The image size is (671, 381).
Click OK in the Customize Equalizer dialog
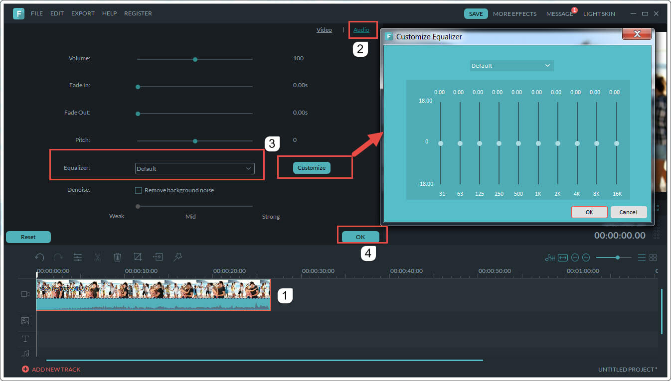[589, 212]
